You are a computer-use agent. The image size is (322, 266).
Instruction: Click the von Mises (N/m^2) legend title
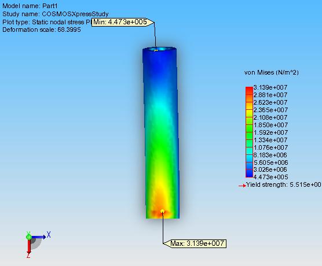271,72
